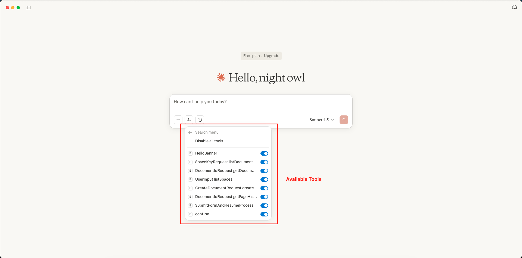Expand the model selector chevron
The width and height of the screenshot is (522, 258).
tap(333, 120)
